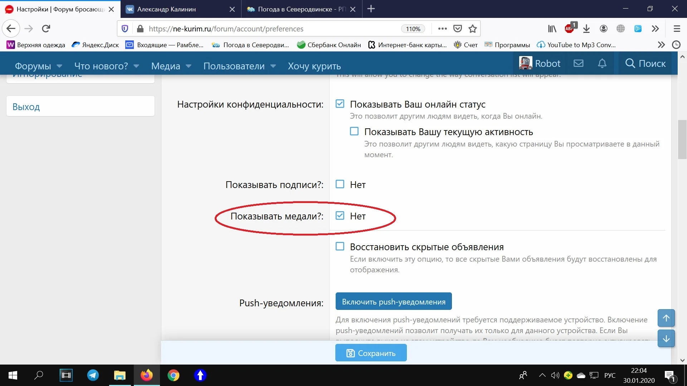Expand the Пользователи dropdown
This screenshot has height=386, width=687.
(239, 66)
